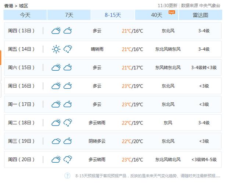226x184 pixels.
Task: Click 多云转雨 text in 周二 row
Action: click(x=97, y=123)
